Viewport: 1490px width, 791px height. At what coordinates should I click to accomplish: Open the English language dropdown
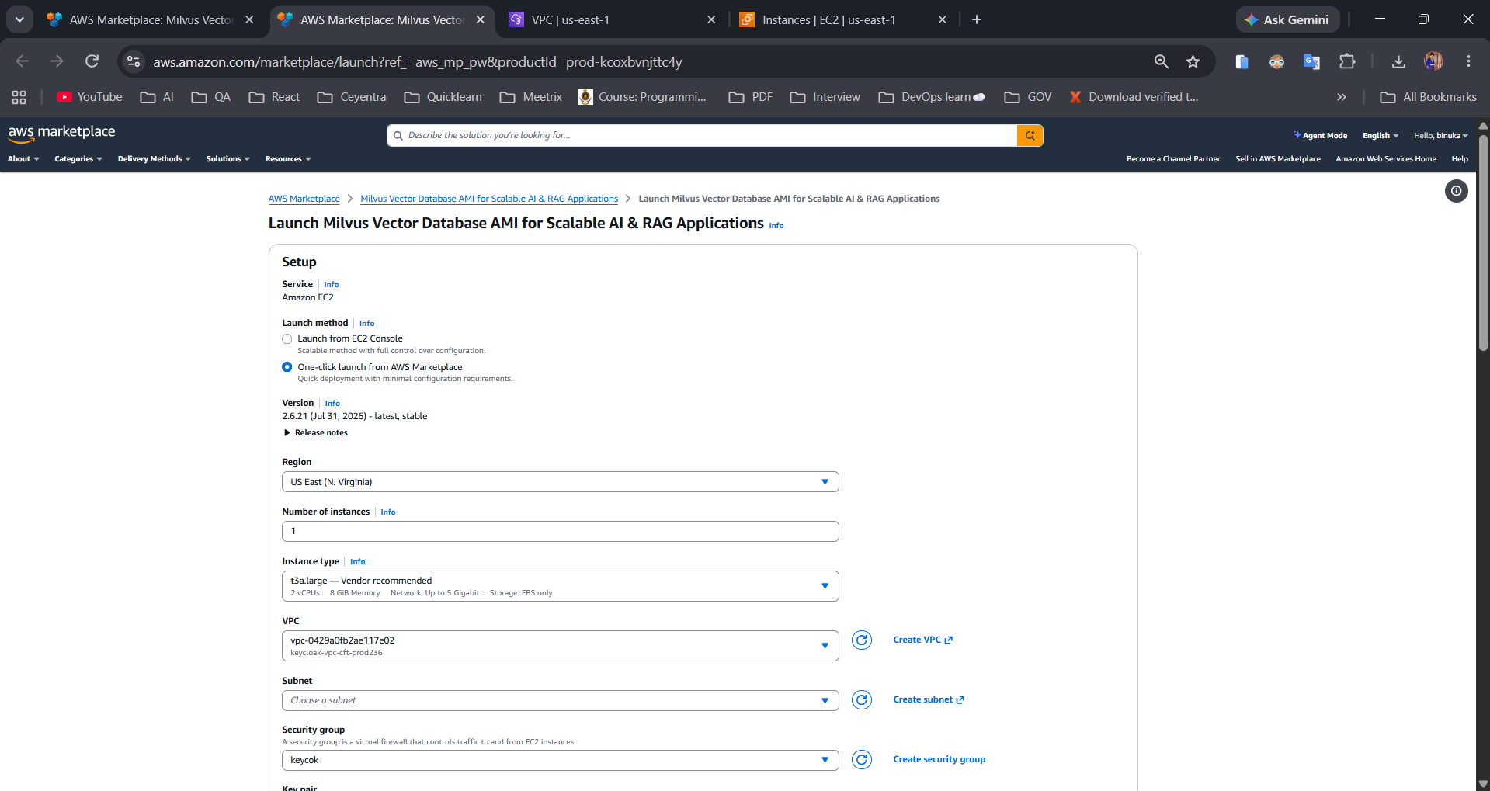click(1381, 136)
